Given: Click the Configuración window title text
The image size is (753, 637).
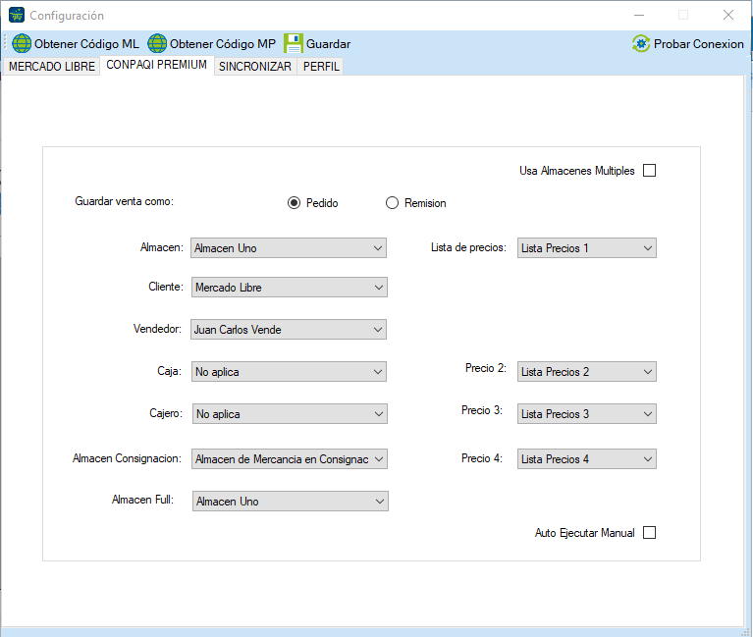Looking at the screenshot, I should [67, 16].
